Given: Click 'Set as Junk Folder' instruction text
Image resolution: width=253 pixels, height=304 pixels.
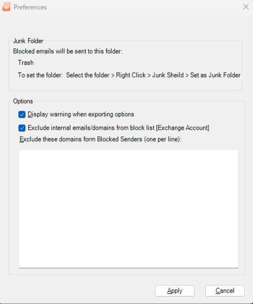Looking at the screenshot, I should tap(215, 75).
